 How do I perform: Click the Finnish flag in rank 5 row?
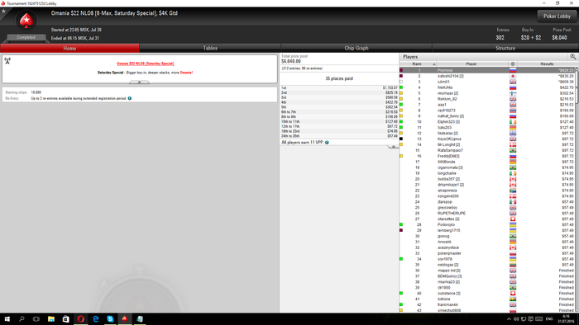513,93
